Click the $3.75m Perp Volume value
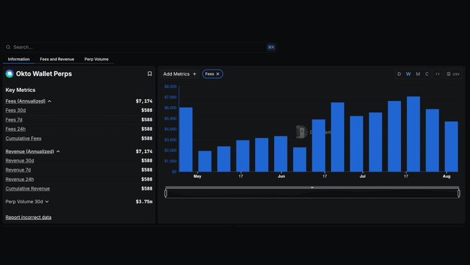Screen dimensions: 470x265 tap(144, 201)
